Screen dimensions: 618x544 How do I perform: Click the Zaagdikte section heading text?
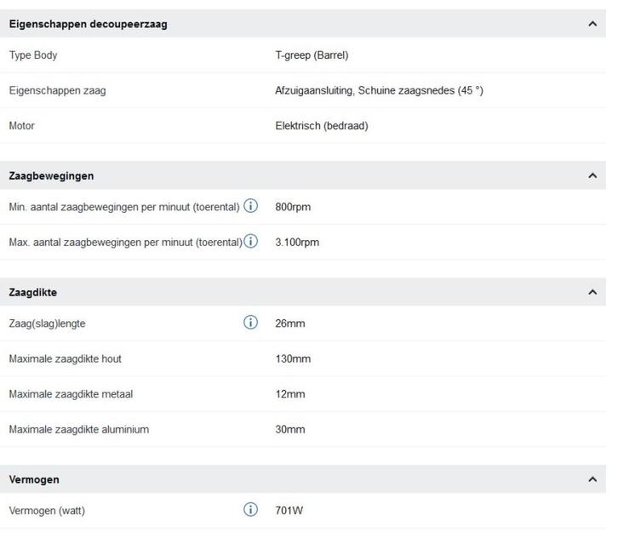pyautogui.click(x=33, y=292)
